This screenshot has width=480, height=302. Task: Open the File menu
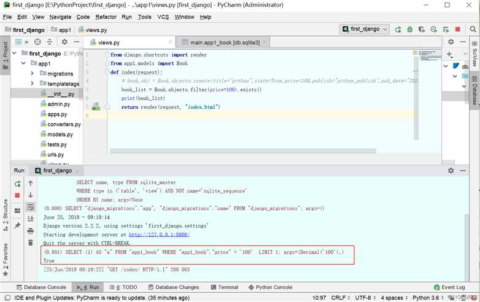click(7, 17)
